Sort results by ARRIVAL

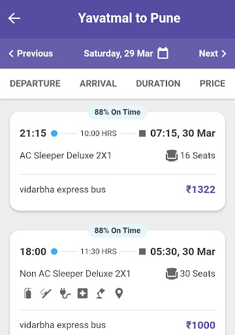click(x=98, y=84)
